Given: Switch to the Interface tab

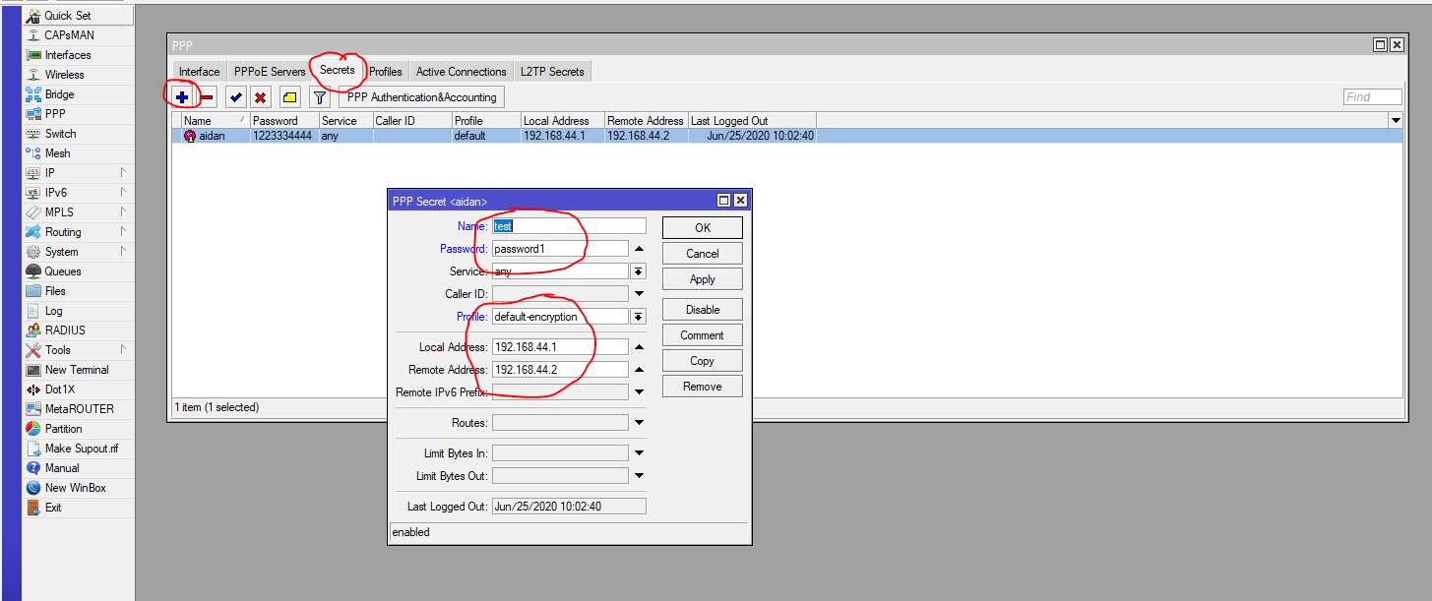Looking at the screenshot, I should [x=200, y=72].
